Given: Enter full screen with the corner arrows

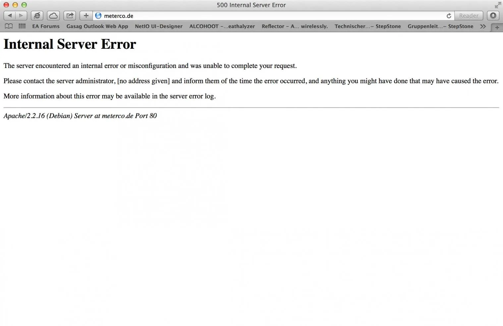Looking at the screenshot, I should [x=498, y=5].
